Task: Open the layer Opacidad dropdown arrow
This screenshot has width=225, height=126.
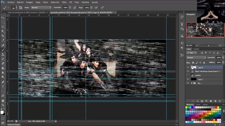Action: point(223,57)
